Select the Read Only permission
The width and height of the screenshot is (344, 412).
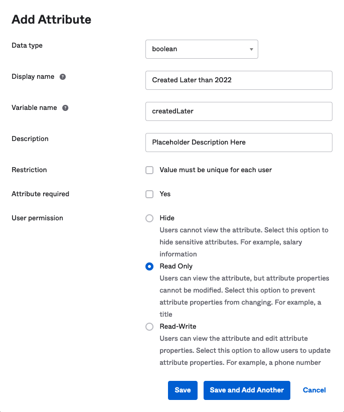coord(149,266)
